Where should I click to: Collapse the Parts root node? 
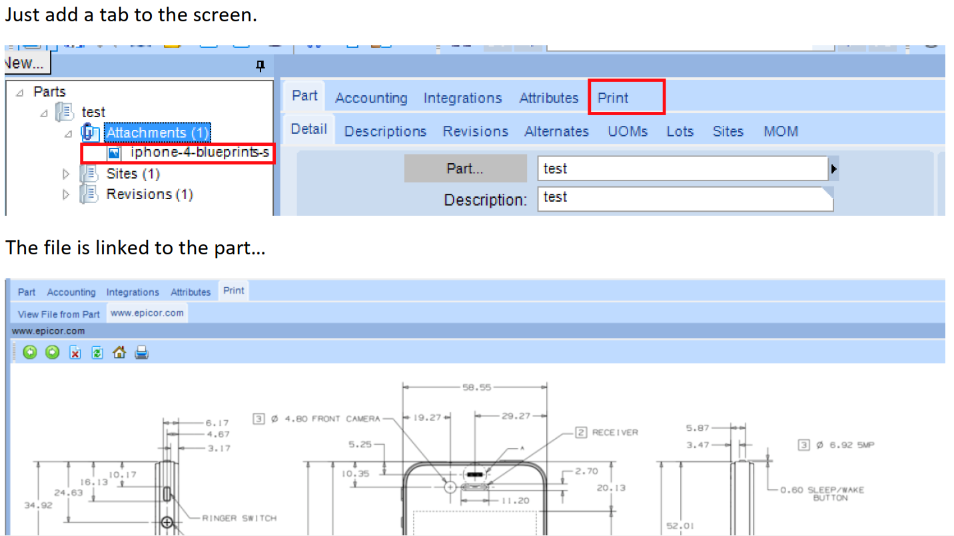tap(20, 93)
